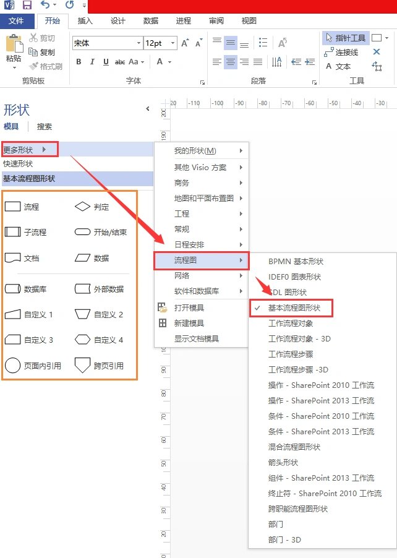Open 地图和平面布置图 submenu
Image resolution: width=397 pixels, height=558 pixels.
point(202,198)
